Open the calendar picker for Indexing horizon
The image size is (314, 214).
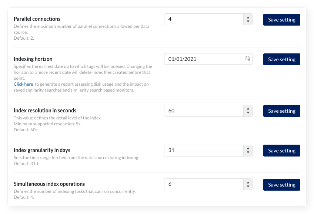tap(247, 59)
